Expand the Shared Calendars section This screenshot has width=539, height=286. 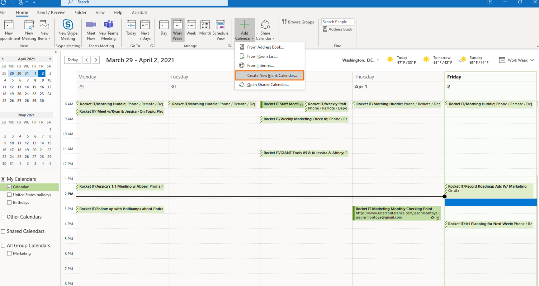coord(3,231)
